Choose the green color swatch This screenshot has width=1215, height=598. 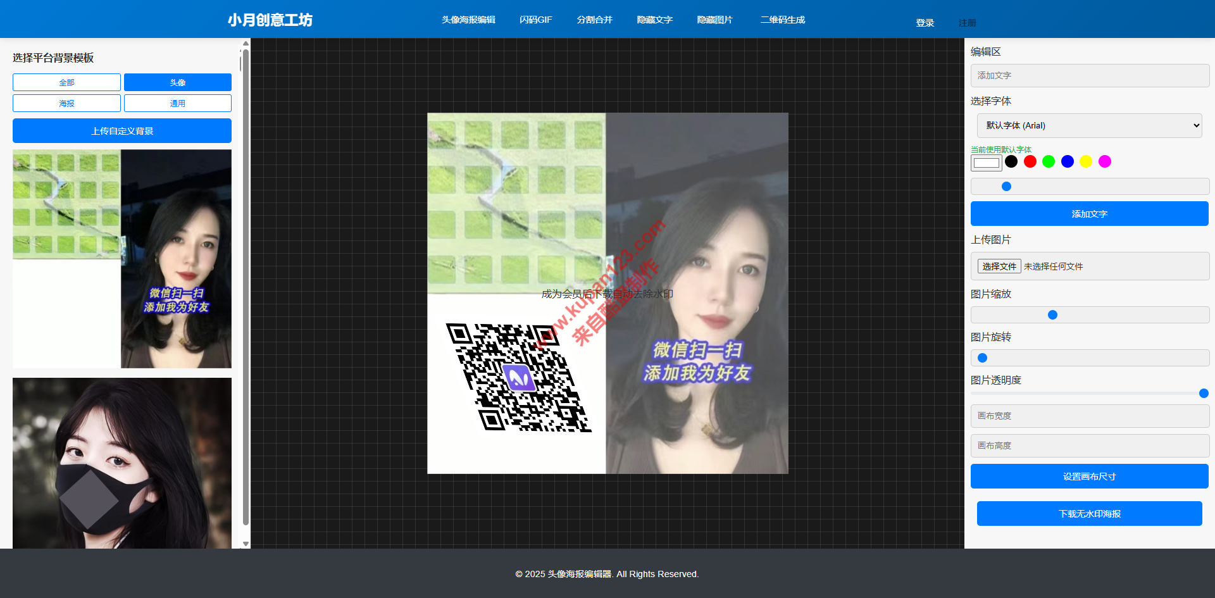click(x=1049, y=161)
